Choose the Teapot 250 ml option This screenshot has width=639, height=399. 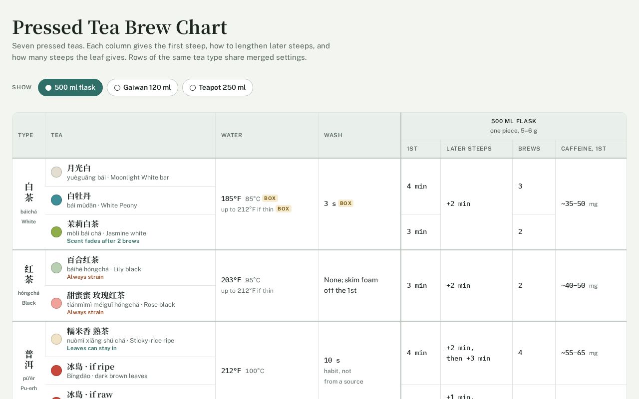click(218, 88)
